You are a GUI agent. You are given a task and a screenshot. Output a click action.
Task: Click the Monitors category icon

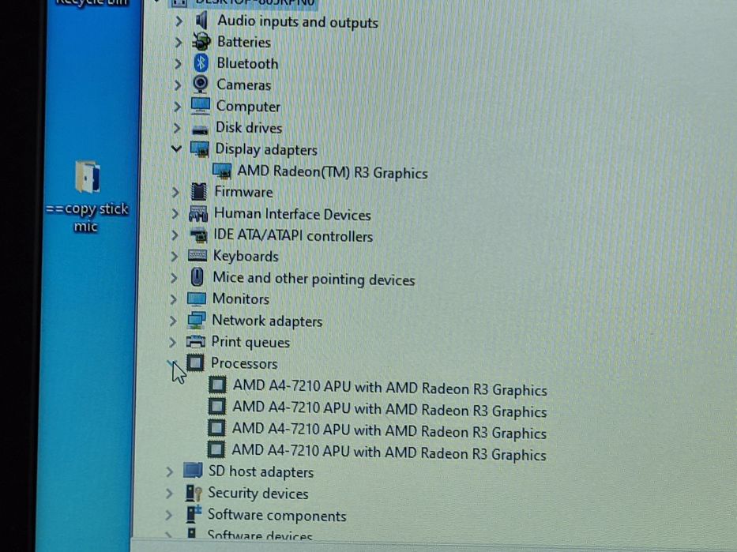point(196,299)
